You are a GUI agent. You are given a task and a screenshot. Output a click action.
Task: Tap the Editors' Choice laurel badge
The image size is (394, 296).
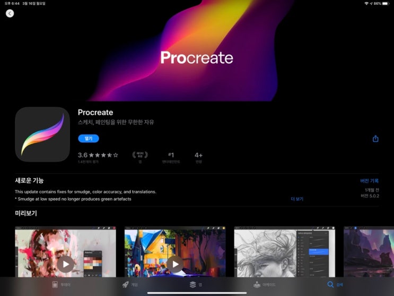click(x=140, y=157)
